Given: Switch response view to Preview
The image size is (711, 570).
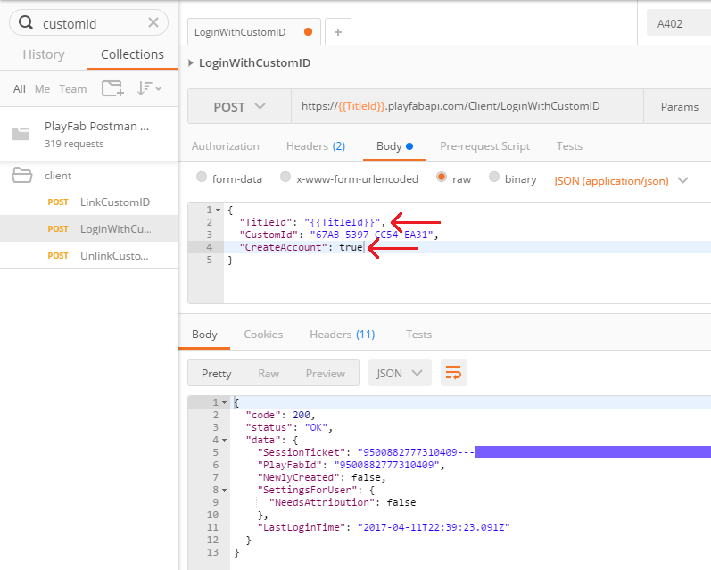Looking at the screenshot, I should pyautogui.click(x=325, y=373).
